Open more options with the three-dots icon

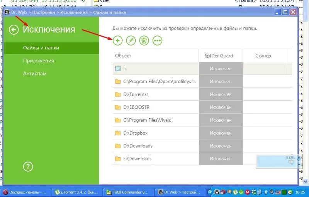tap(157, 40)
